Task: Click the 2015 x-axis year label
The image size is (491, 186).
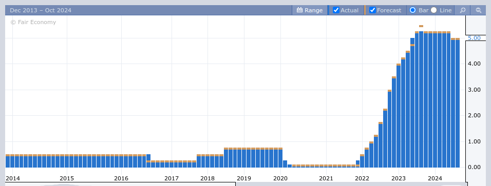Action: (x=67, y=178)
